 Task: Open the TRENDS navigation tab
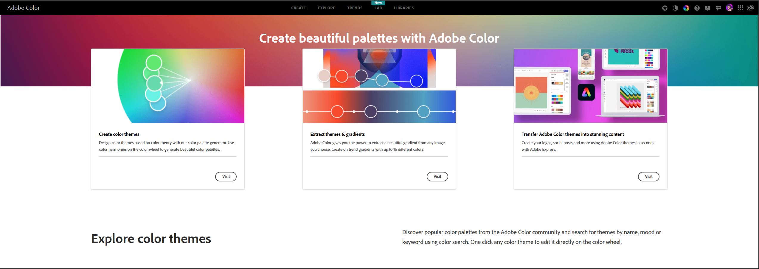pyautogui.click(x=355, y=8)
